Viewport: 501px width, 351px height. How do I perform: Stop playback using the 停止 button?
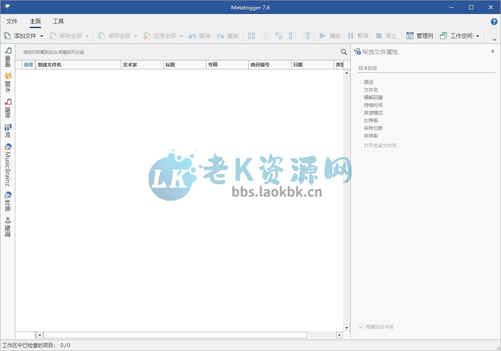[386, 36]
